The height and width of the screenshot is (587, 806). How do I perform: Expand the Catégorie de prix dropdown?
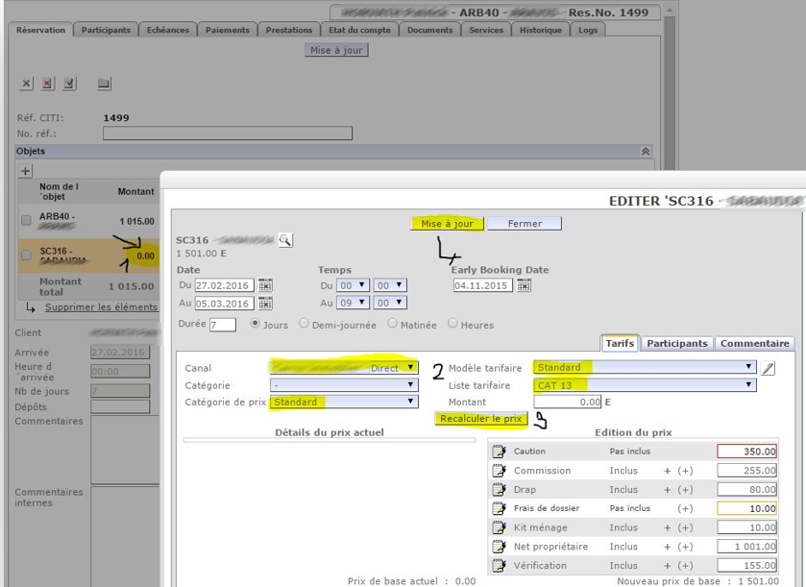coord(346,403)
